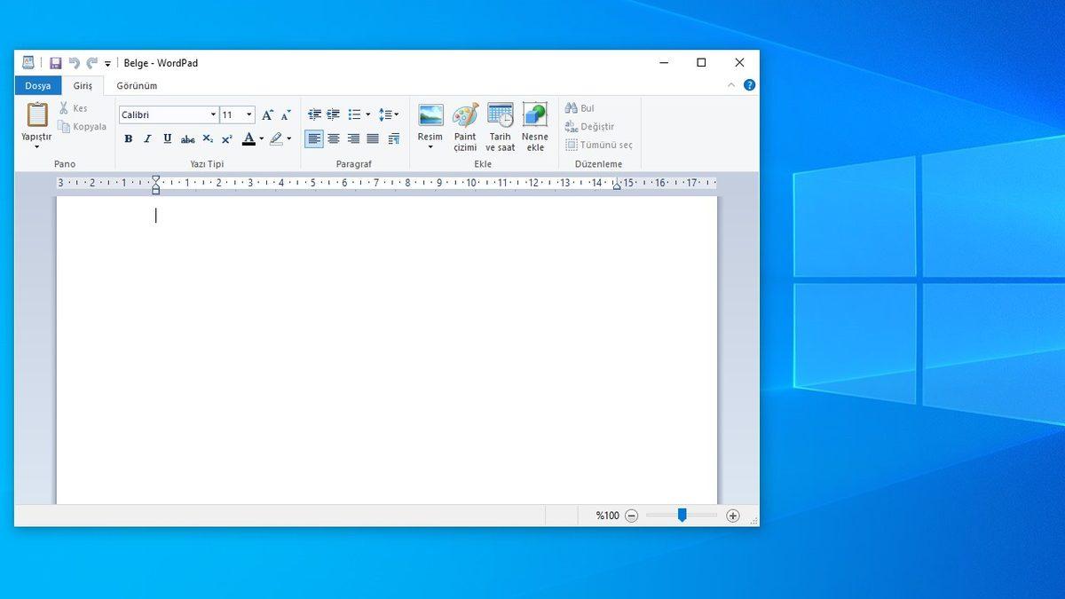Open Bul to find text

point(579,106)
